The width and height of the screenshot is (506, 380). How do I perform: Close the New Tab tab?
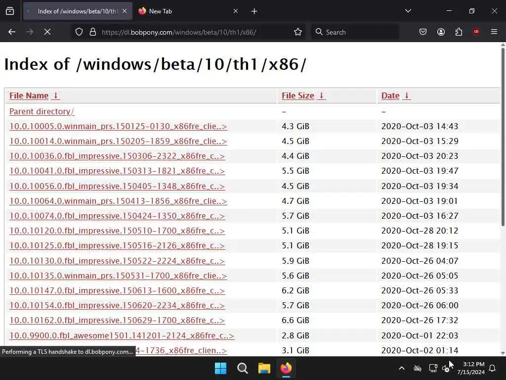click(x=236, y=11)
